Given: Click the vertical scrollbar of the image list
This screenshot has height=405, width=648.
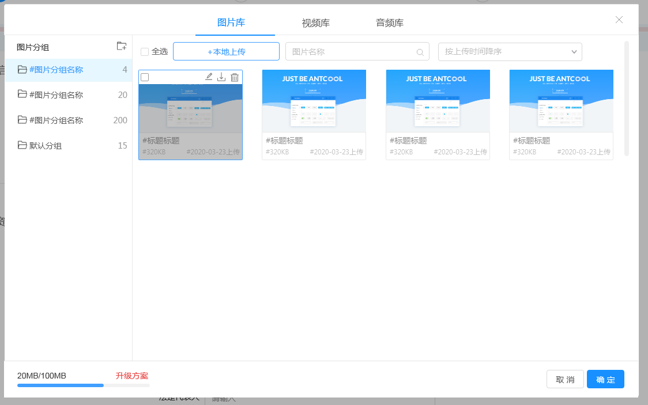Looking at the screenshot, I should pos(627,99).
